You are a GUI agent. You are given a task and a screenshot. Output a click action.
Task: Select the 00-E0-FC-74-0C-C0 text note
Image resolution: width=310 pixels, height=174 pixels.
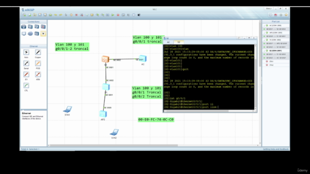pos(156,119)
